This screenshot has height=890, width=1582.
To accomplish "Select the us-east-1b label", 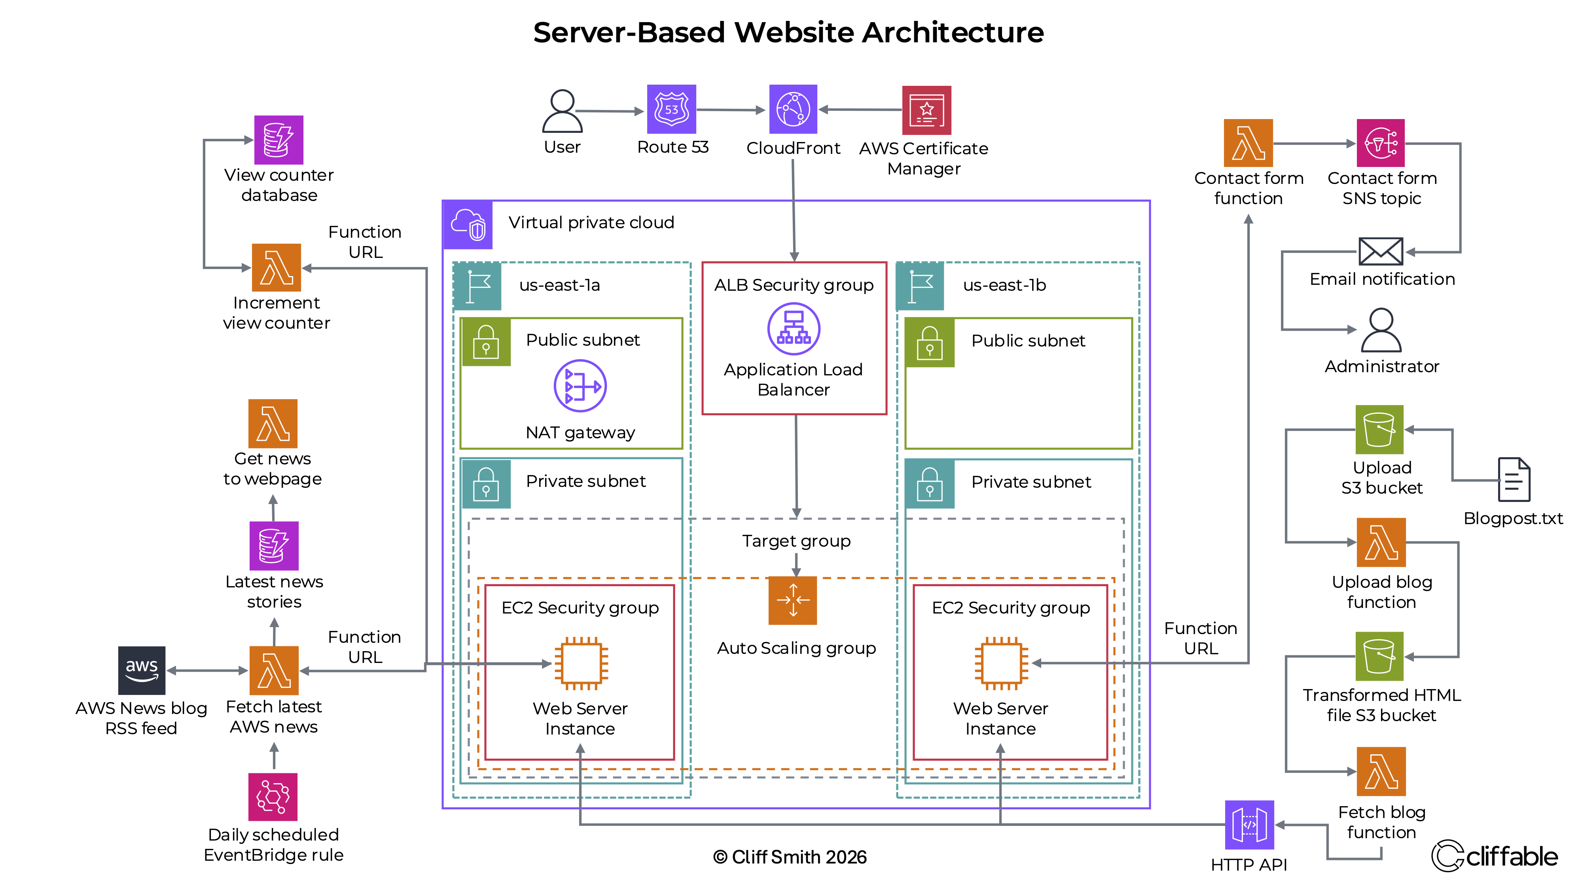I will pyautogui.click(x=1004, y=285).
